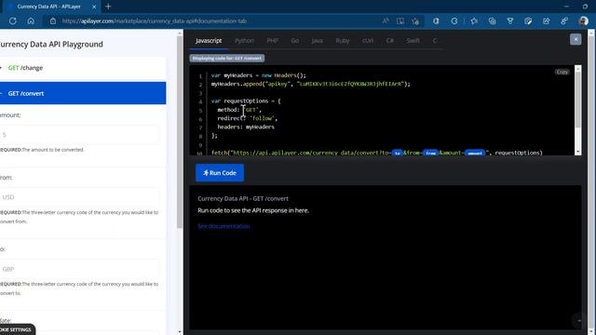Image resolution: width=596 pixels, height=335 pixels.
Task: Copy the code snippet
Action: tap(562, 72)
